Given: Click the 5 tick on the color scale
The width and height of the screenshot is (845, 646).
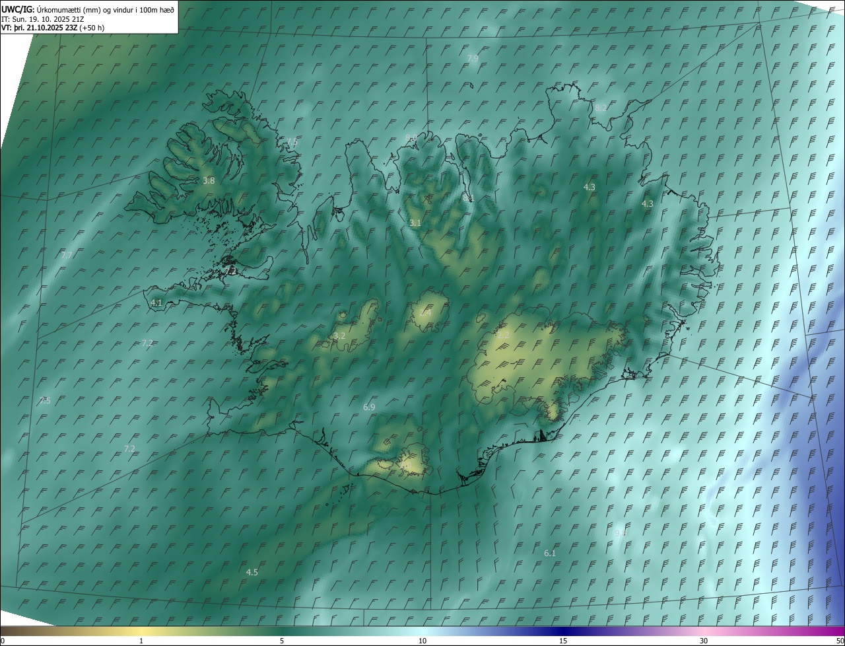Looking at the screenshot, I should [x=282, y=641].
